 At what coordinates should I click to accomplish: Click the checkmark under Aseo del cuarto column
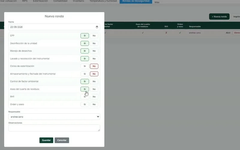pos(143,33)
